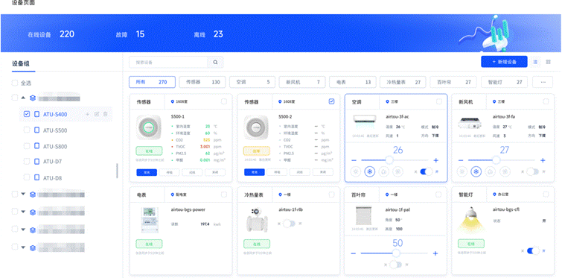
Task: Click device icon beside ATU-S500
Action: coord(36,130)
